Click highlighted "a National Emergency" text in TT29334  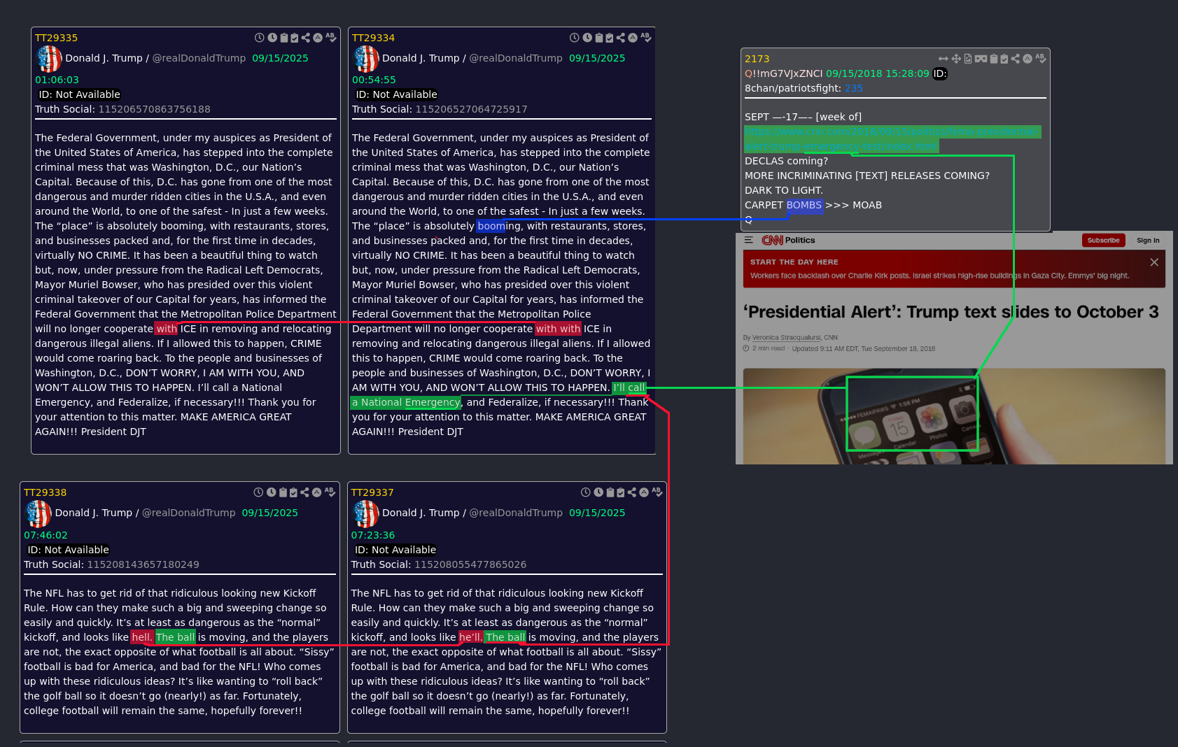406,402
